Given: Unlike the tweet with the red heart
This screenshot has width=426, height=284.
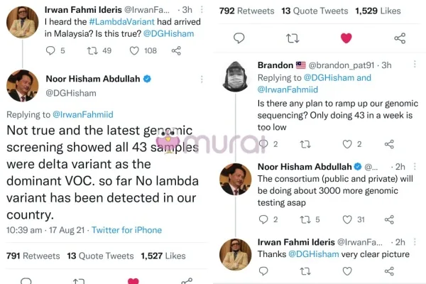Looking at the screenshot, I should [346, 38].
